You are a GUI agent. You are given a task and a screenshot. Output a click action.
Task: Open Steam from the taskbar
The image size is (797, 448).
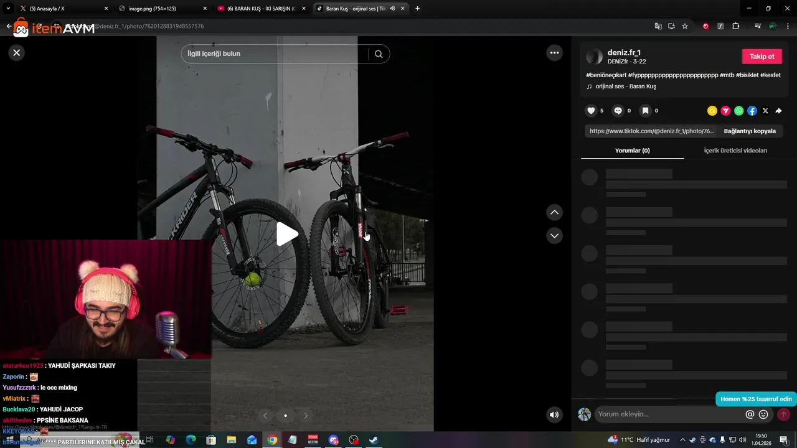pos(374,440)
